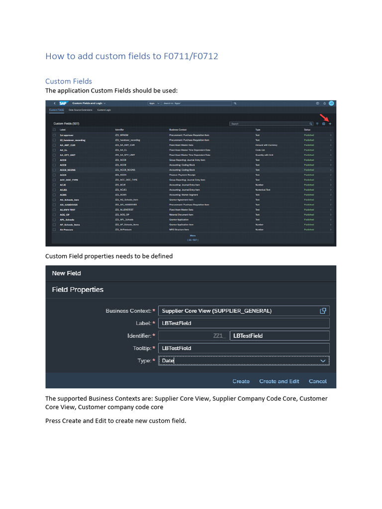Tick checkbox for ACCB_NOONS row
382x509 pixels.
(54, 170)
